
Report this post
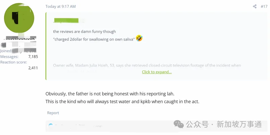pos(53,113)
